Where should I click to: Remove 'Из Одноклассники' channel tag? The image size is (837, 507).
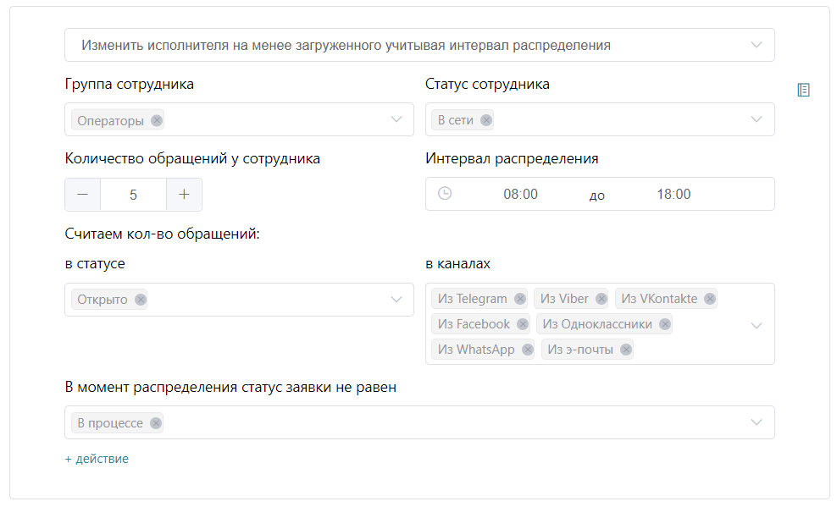(665, 324)
